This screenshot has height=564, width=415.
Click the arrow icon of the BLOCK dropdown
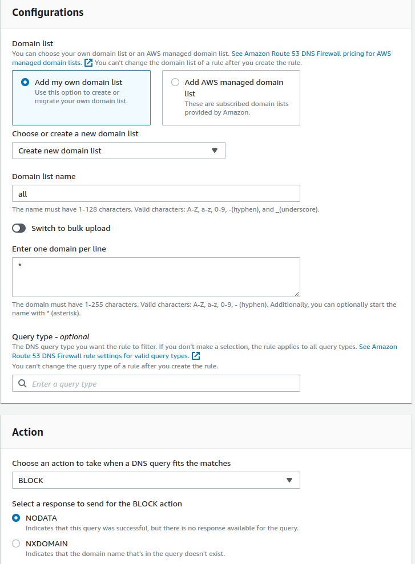click(x=289, y=480)
